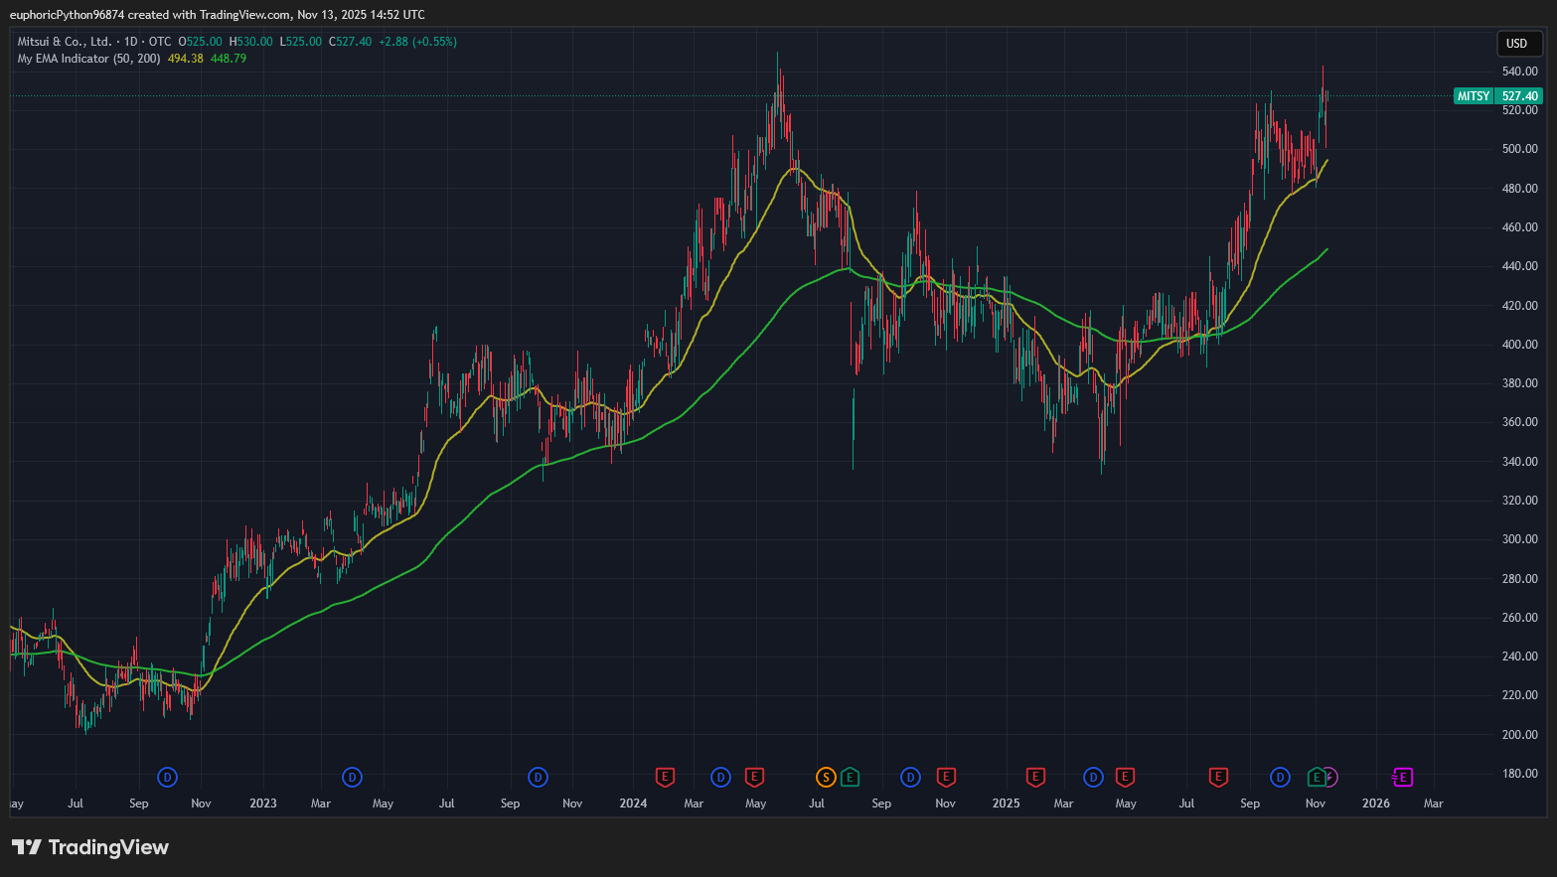Viewport: 1557px width, 877px height.
Task: Click the L525.00 low value
Action: [300, 42]
